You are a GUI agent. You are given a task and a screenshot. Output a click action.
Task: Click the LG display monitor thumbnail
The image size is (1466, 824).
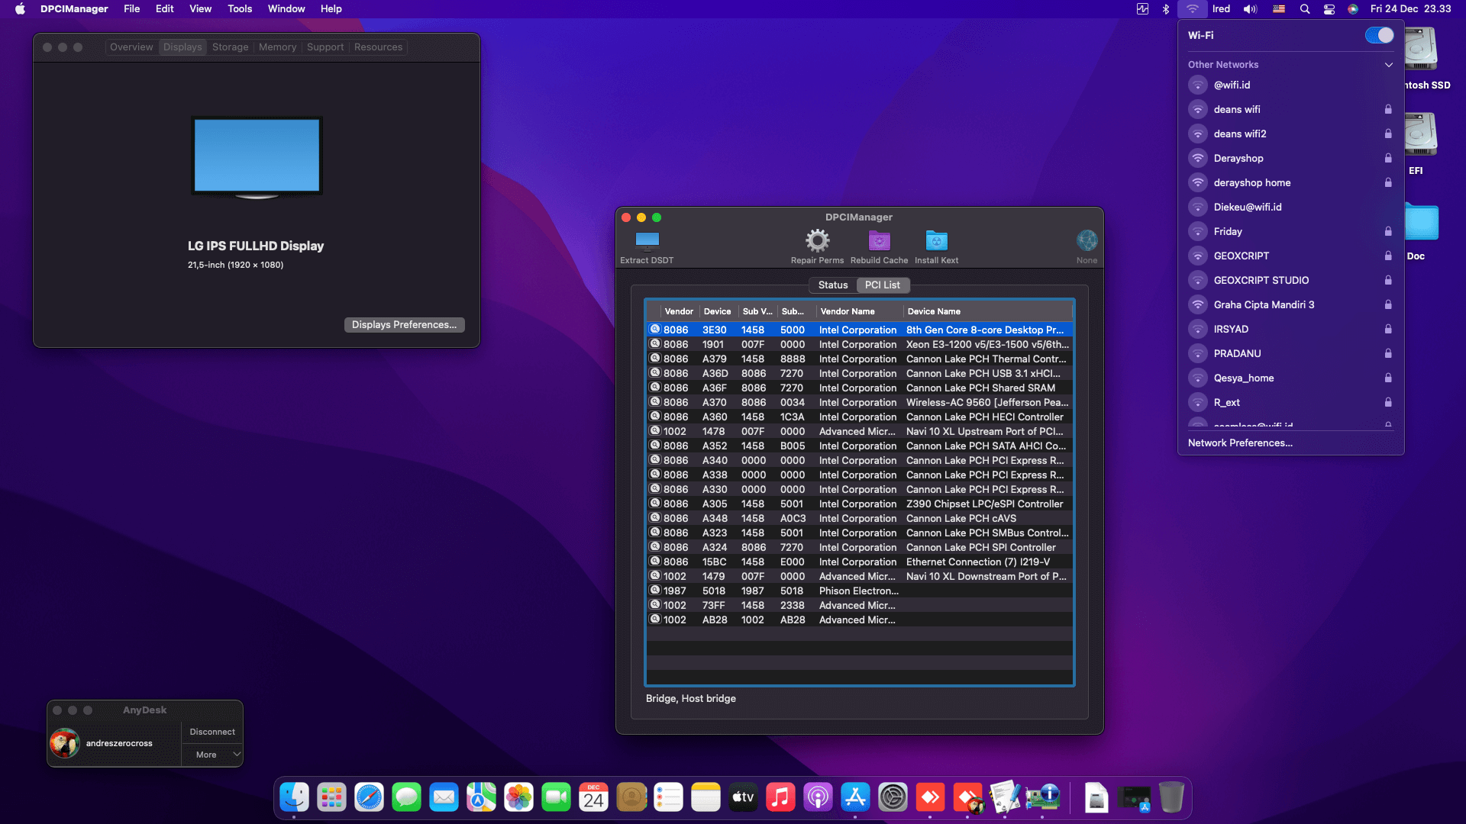[257, 156]
